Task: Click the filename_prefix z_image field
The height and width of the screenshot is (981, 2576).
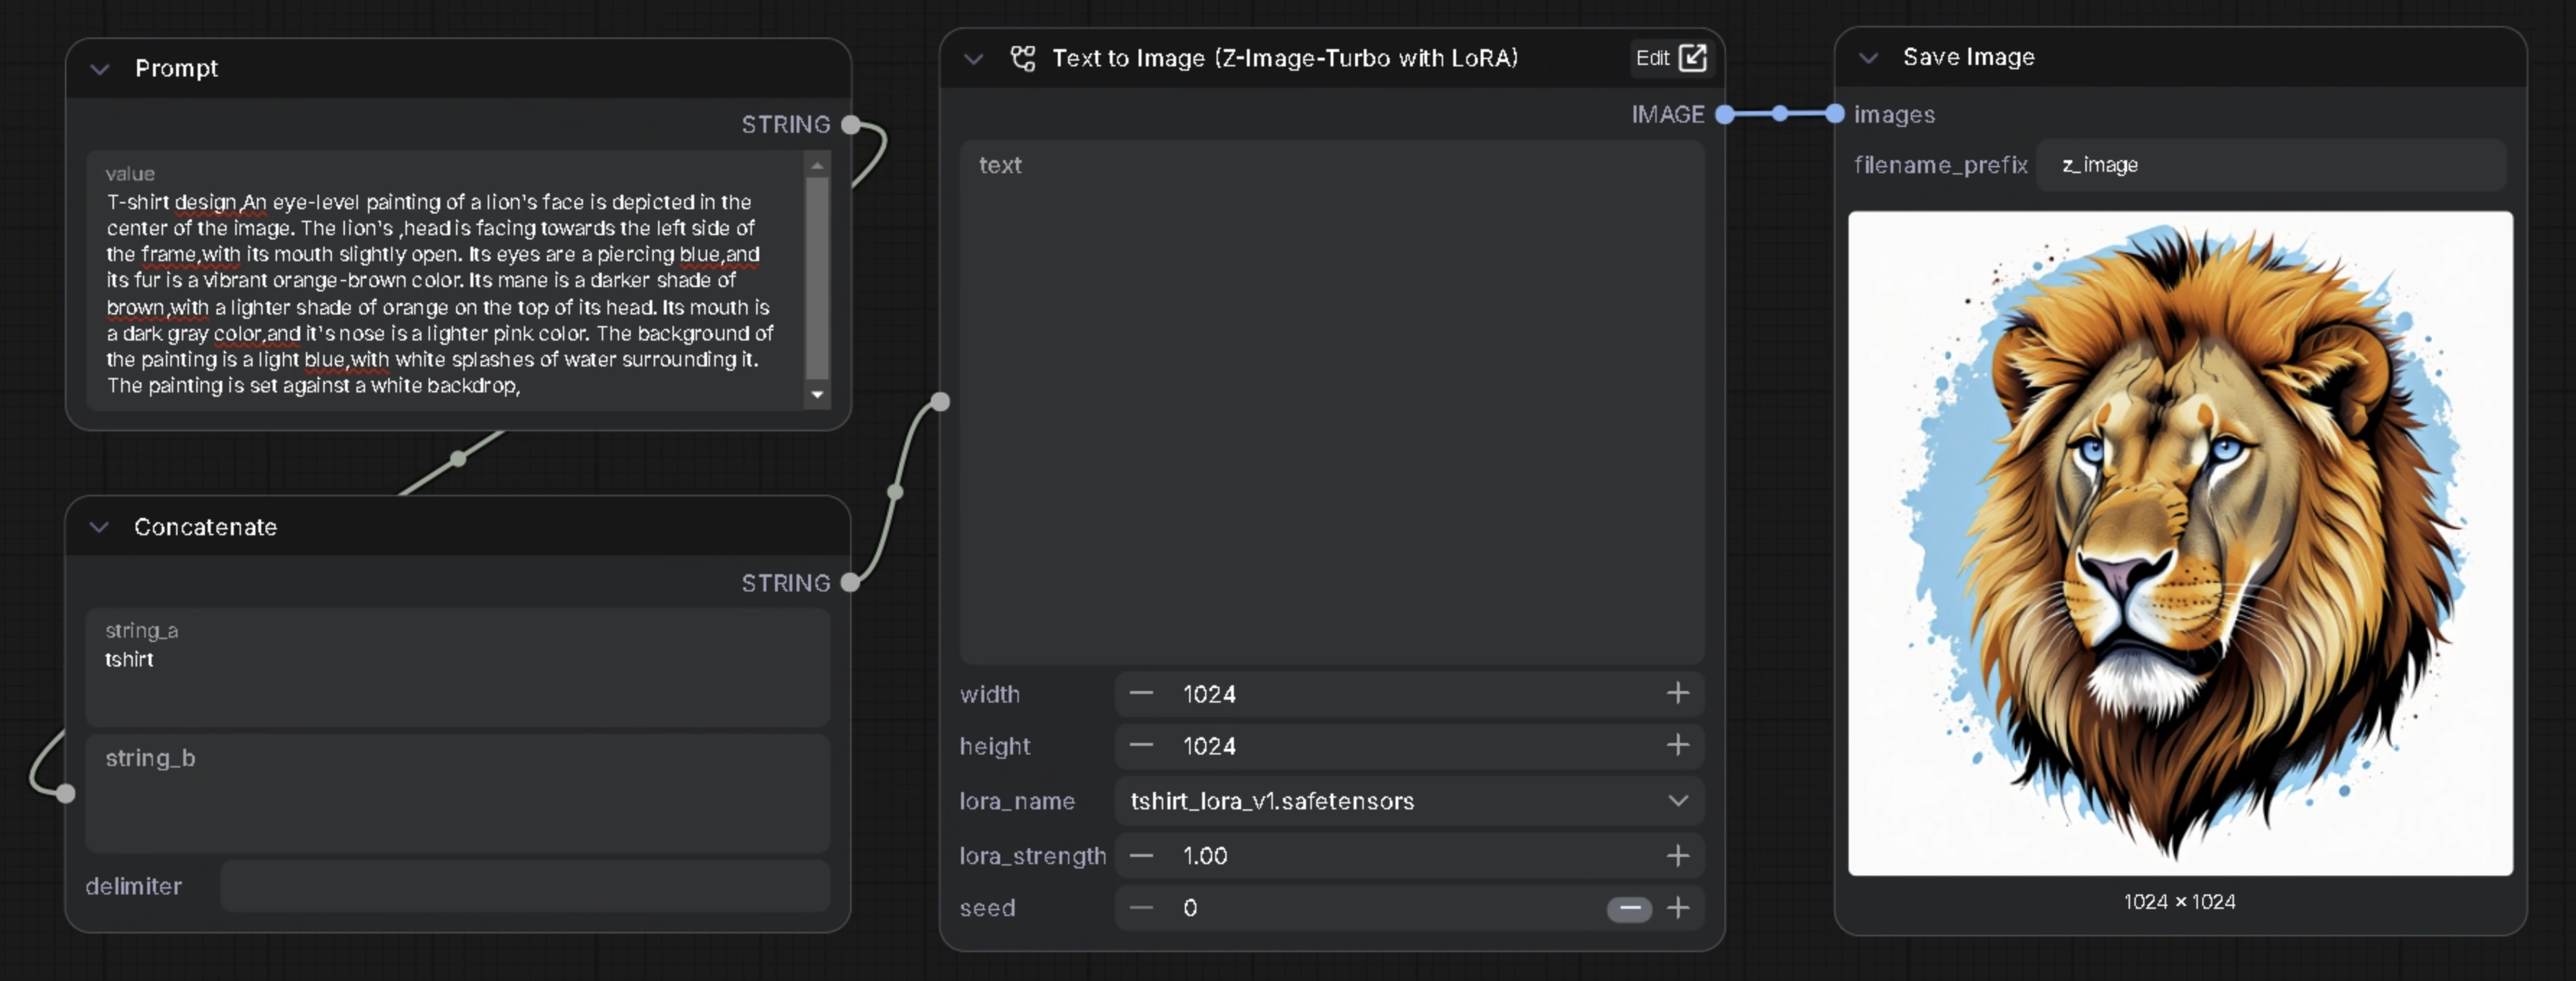Action: click(2270, 165)
